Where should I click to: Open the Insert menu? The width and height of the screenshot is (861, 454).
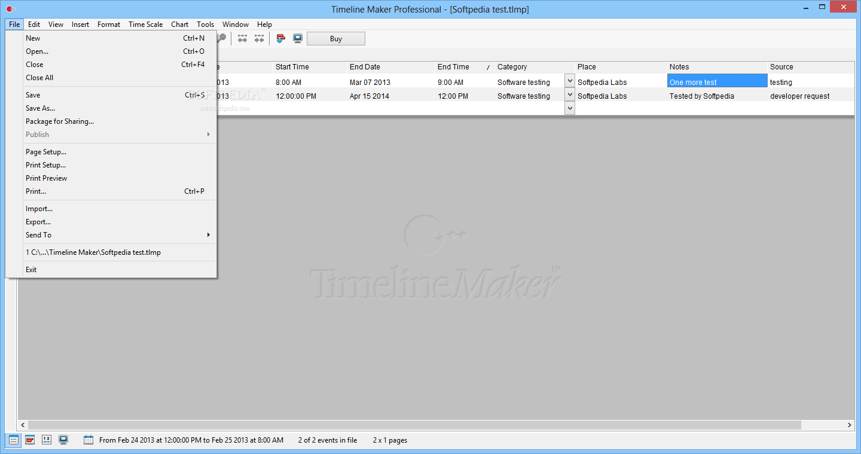(x=80, y=25)
